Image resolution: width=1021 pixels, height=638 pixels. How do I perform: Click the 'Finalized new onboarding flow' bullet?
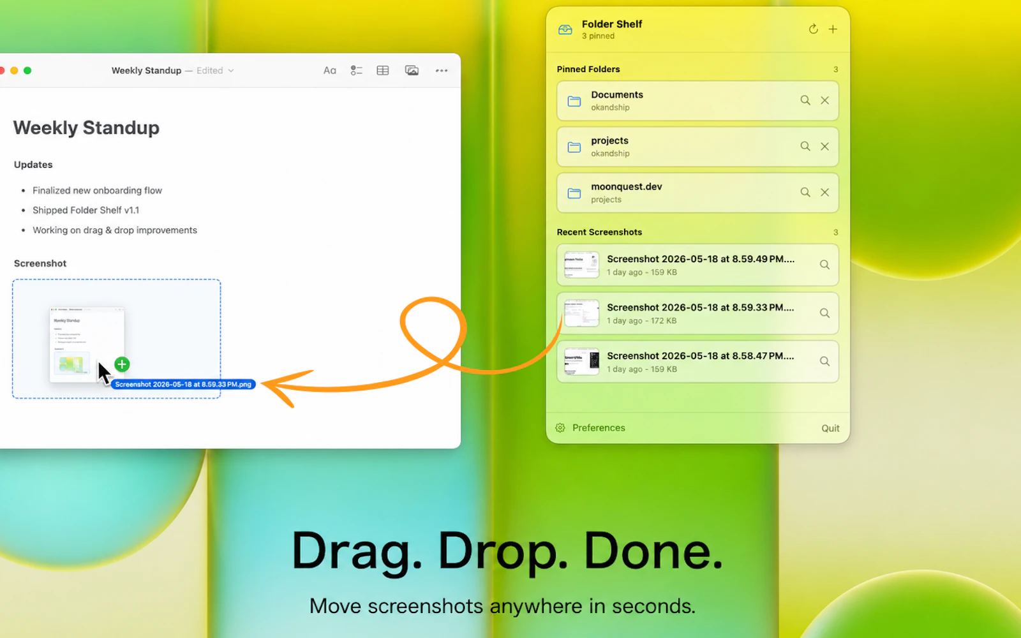pos(97,190)
